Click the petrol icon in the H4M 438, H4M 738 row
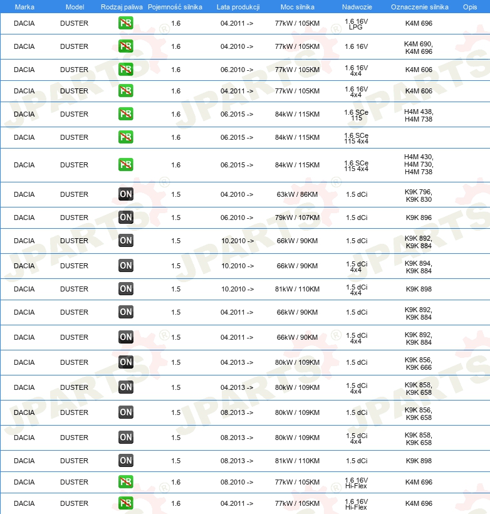 [126, 114]
